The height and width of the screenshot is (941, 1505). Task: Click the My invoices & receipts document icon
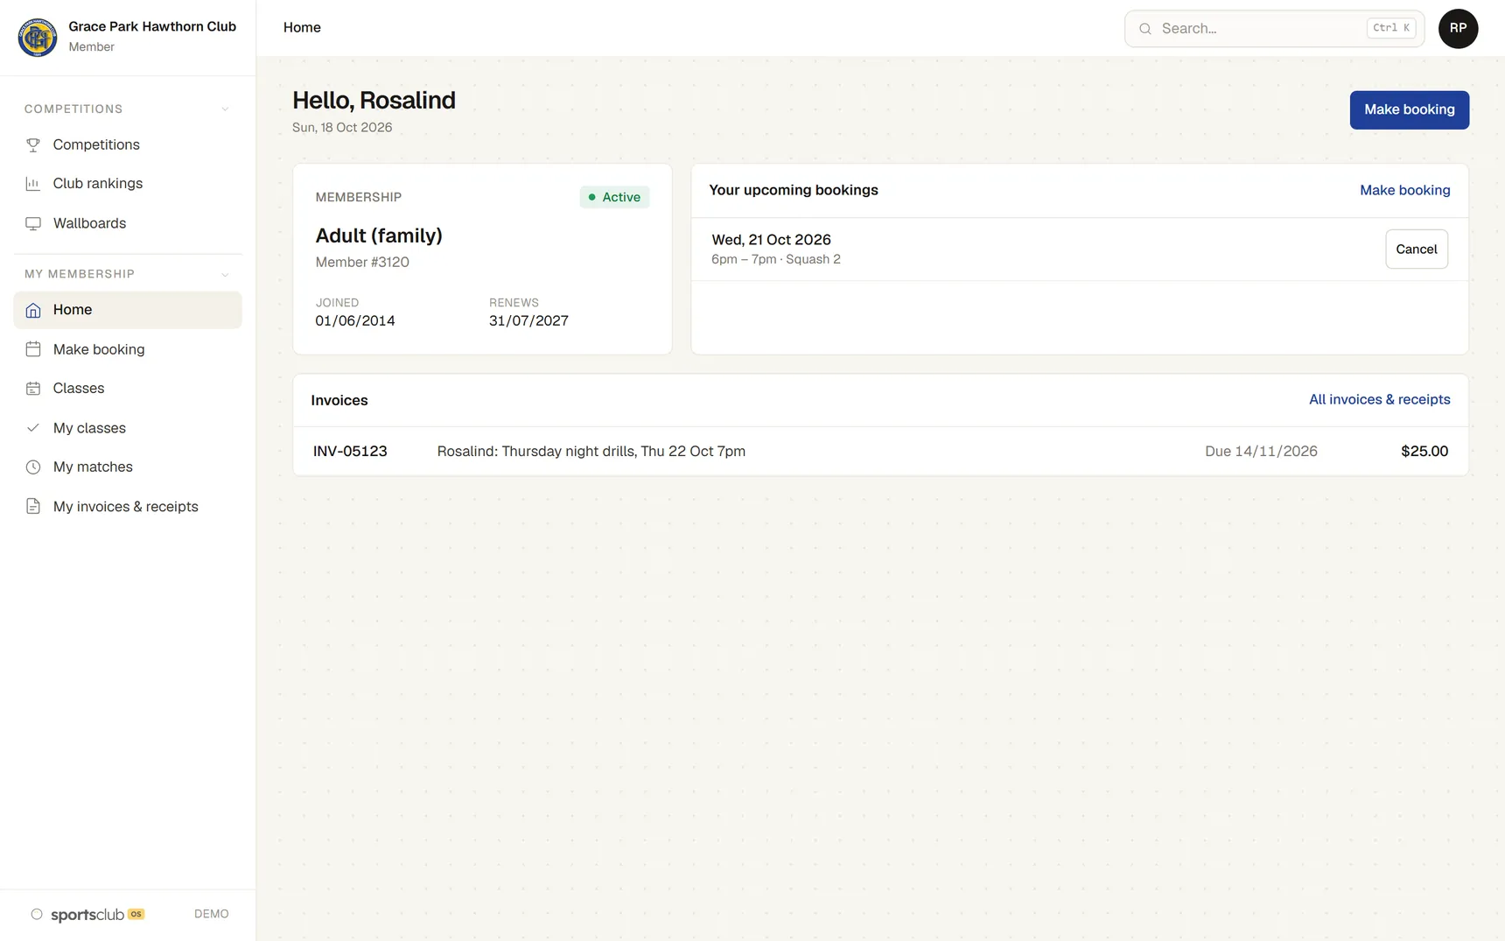pos(33,507)
